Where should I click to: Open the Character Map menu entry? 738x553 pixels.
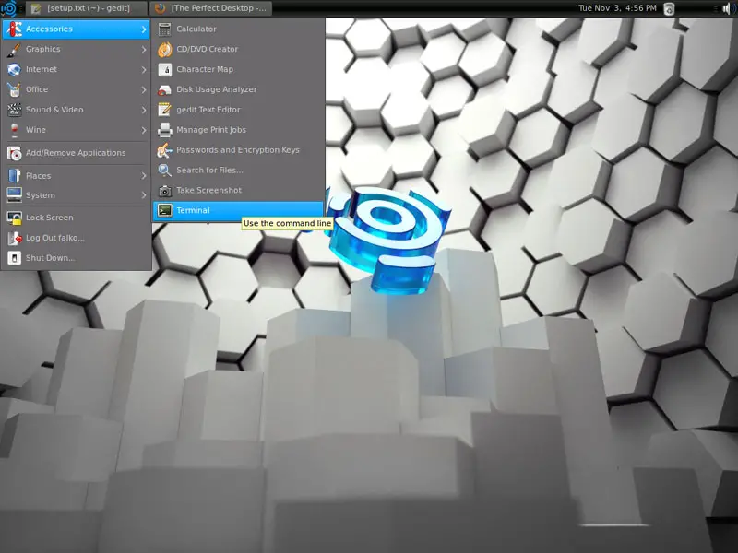click(x=238, y=70)
